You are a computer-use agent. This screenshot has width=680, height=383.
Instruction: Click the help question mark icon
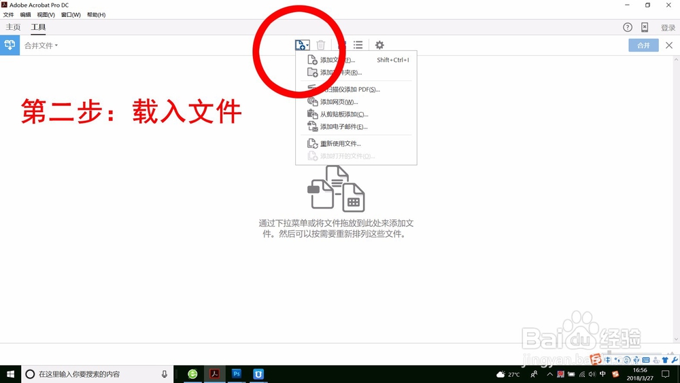[628, 27]
